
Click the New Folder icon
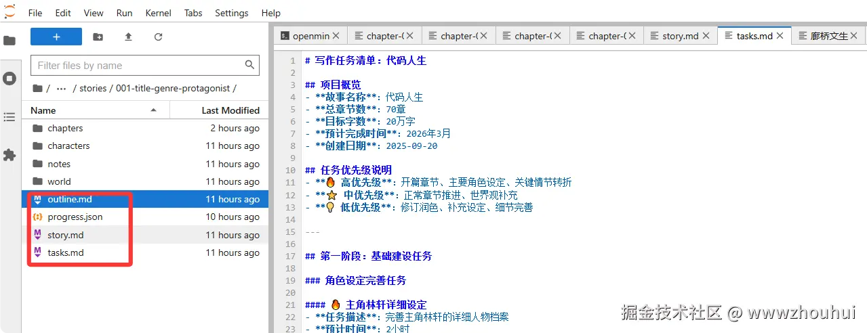pyautogui.click(x=98, y=37)
